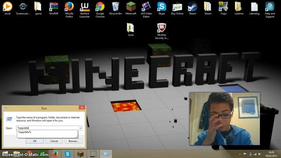Select the game folder on desktop
Viewport: 281px width, 158px height.
(x=38, y=8)
